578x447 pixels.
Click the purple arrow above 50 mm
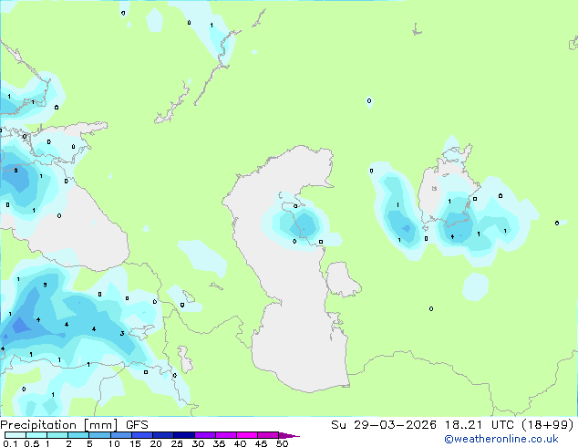[x=289, y=435]
